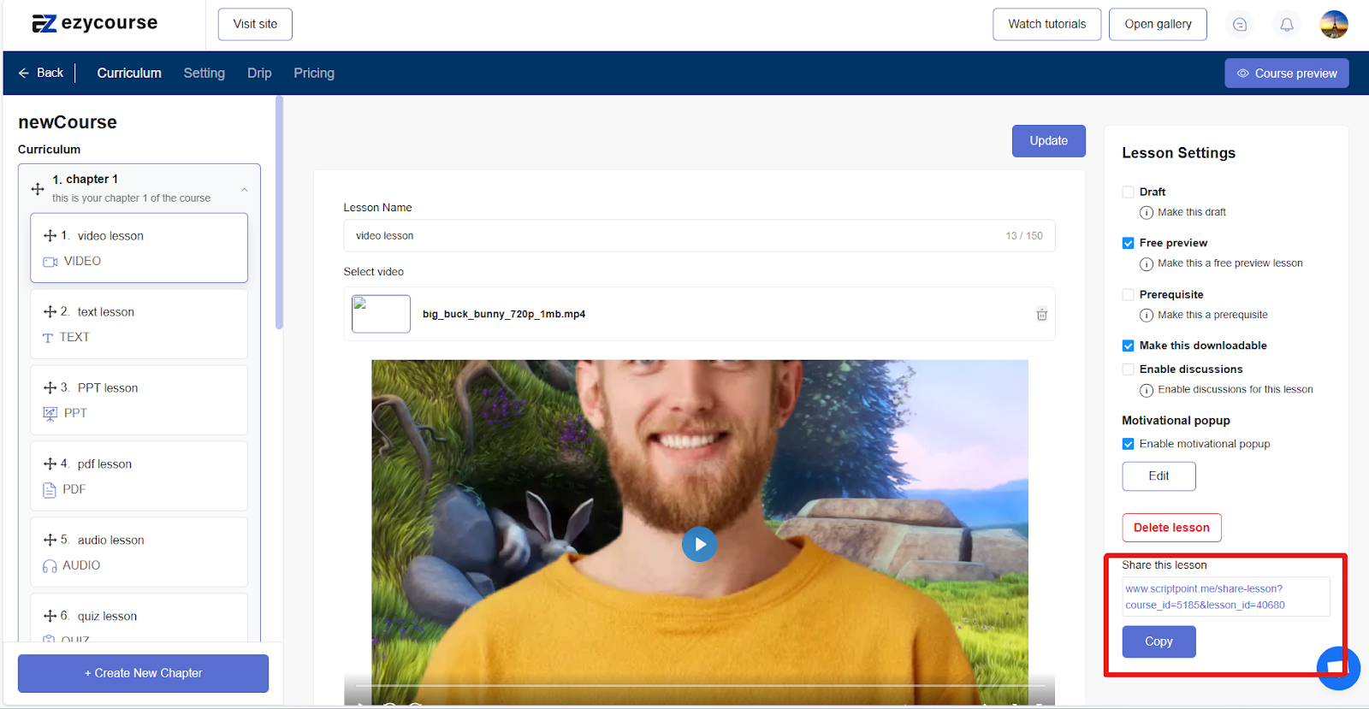
Task: Open the Setting tab
Action: pos(204,73)
